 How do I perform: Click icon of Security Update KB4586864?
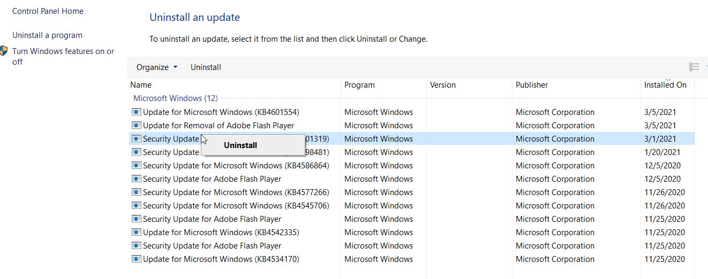click(x=137, y=166)
